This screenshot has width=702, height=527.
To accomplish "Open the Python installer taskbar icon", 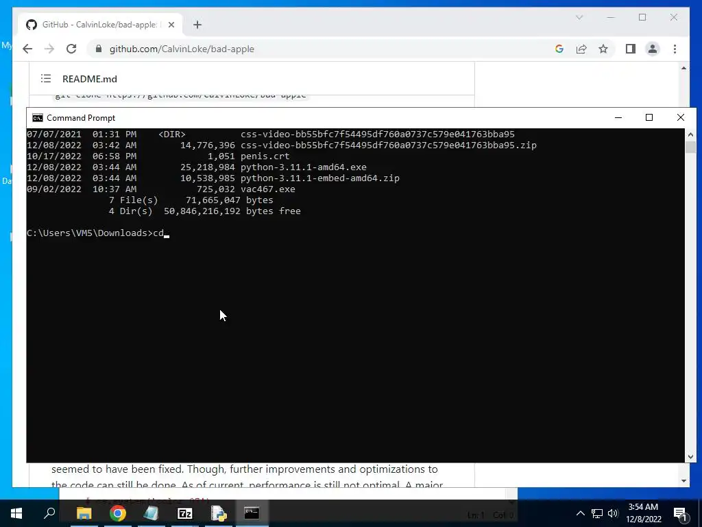I will 219,513.
